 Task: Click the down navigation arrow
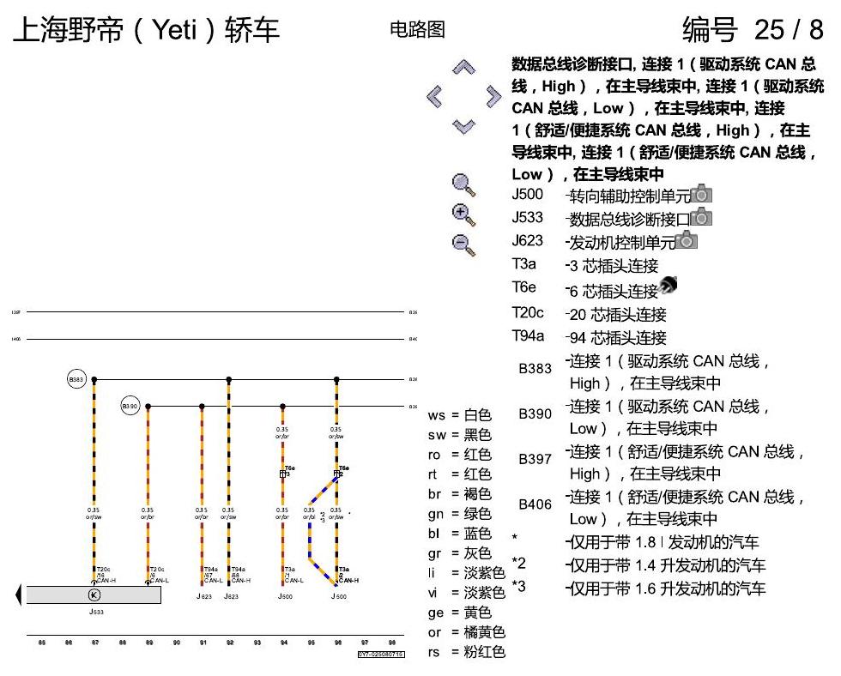[464, 126]
